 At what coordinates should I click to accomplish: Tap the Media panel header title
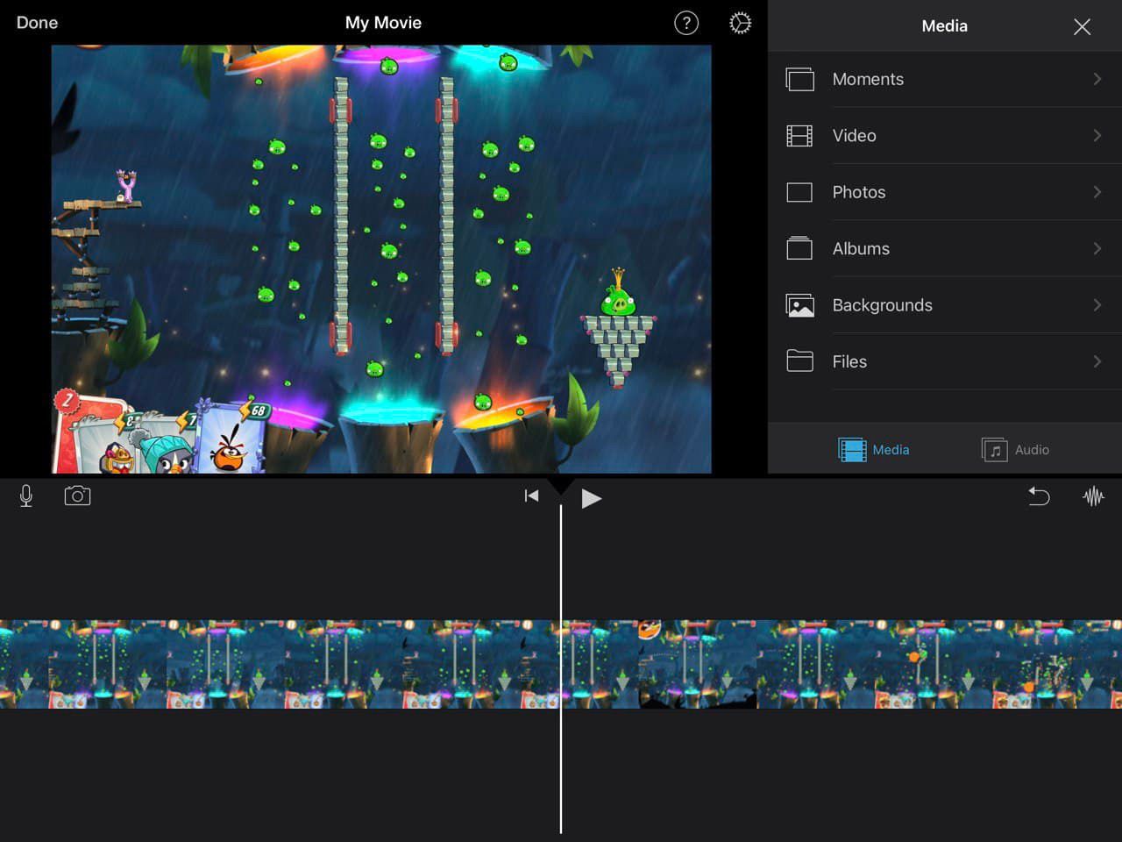tap(944, 26)
